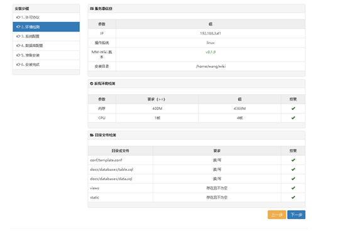Click the folder icon in 目录文件检测 header
This screenshot has height=231, width=348.
click(92, 135)
